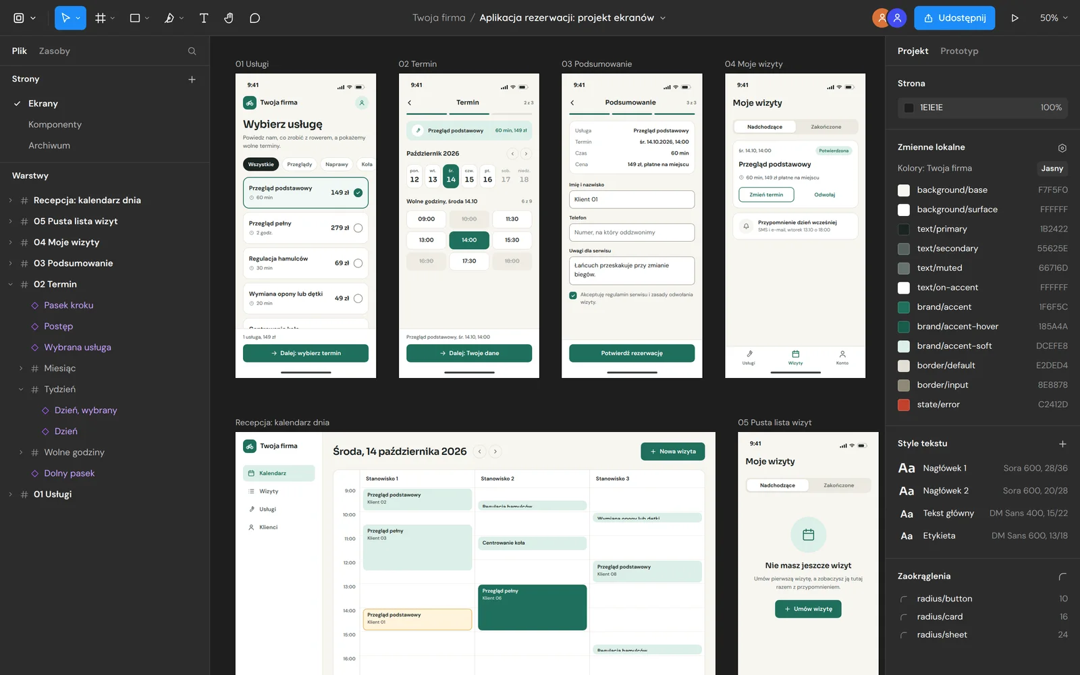This screenshot has height=675, width=1080.
Task: Select the Comment tool
Action: pos(254,18)
